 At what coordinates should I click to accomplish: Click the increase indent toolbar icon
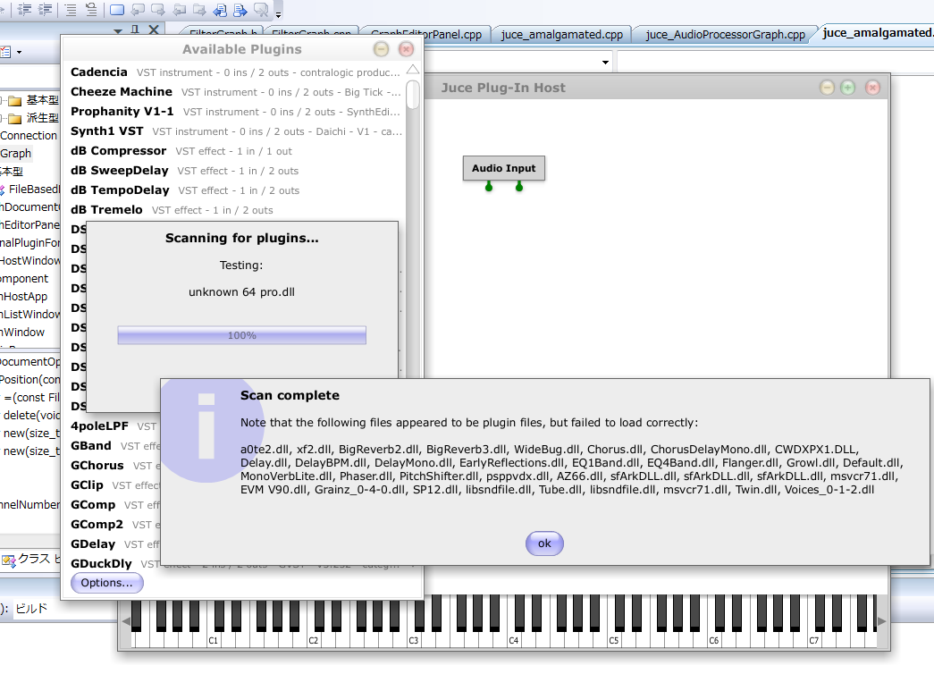44,10
